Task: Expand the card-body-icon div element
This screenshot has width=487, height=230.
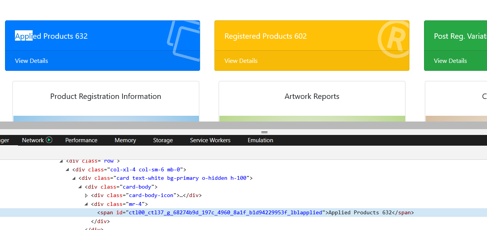Action: point(86,195)
